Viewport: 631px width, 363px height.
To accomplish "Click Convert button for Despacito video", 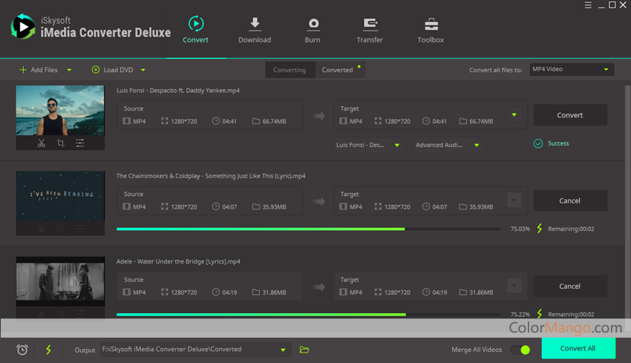I will point(570,115).
